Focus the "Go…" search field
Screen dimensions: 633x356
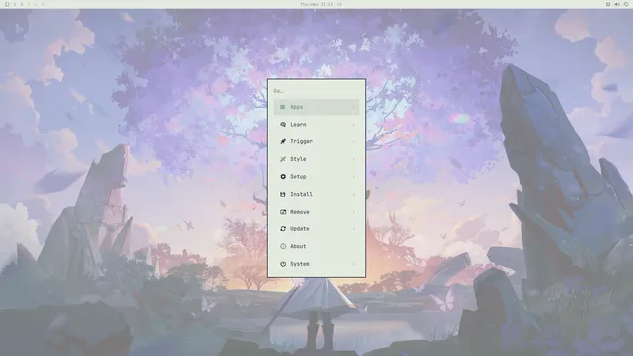316,91
